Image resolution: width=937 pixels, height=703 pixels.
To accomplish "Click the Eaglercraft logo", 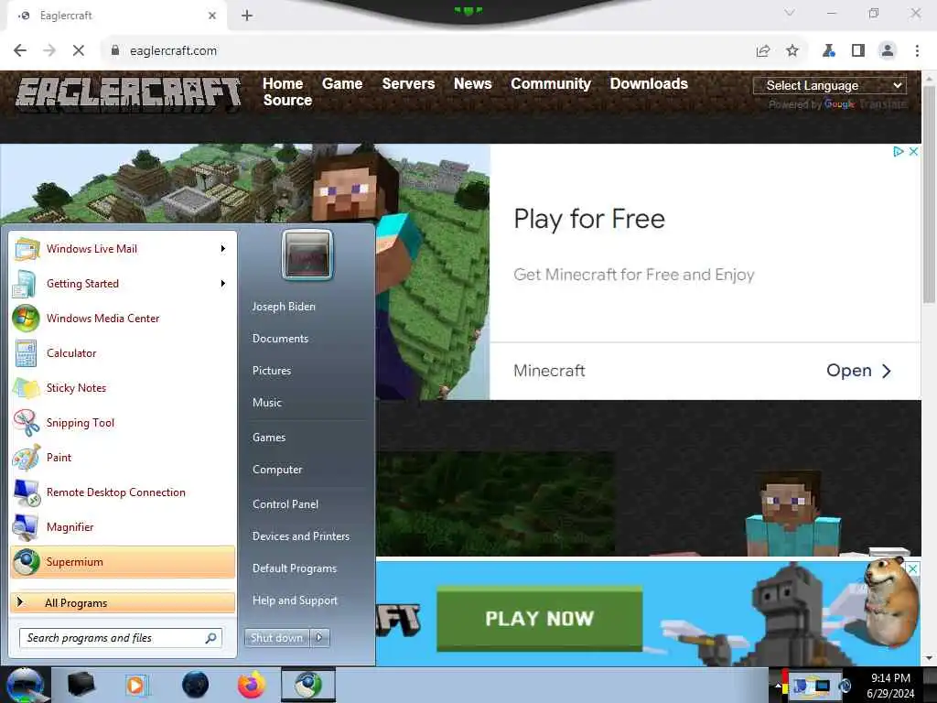I will (x=129, y=94).
